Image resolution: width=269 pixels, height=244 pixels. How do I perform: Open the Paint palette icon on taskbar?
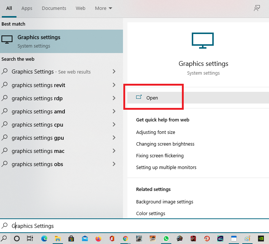247,239
